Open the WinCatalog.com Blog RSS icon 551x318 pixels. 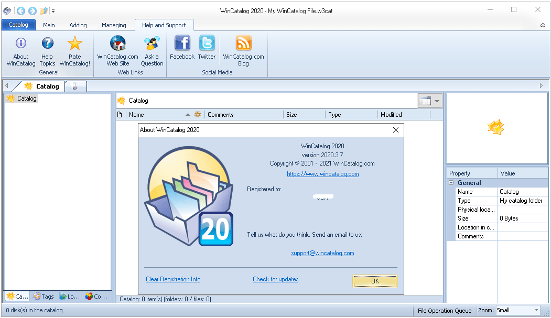(x=244, y=43)
